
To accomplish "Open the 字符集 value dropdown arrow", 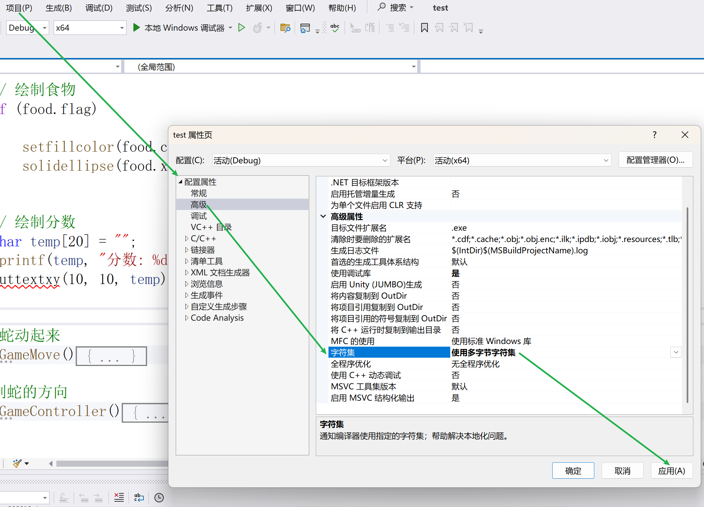I will [x=676, y=352].
